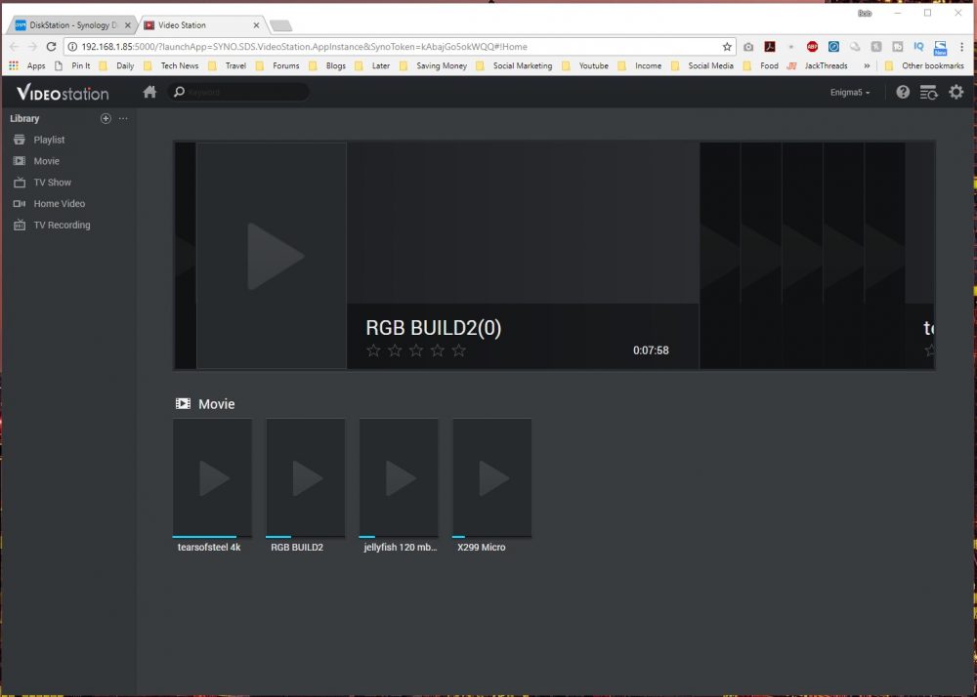Open the jellyfish 120 mb thumbnail
Viewport: 977px width, 697px height.
(x=399, y=477)
